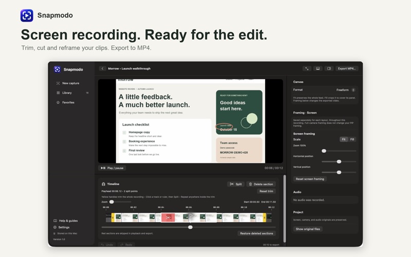The height and width of the screenshot is (257, 411).
Task: Click the Snapmodo icon in the app sidebar
Action: [x=57, y=69]
